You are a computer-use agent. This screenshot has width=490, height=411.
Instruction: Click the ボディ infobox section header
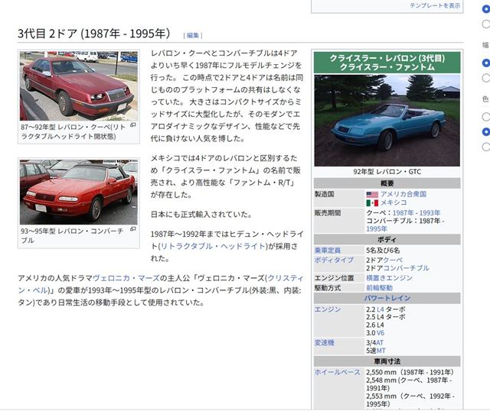point(387,239)
